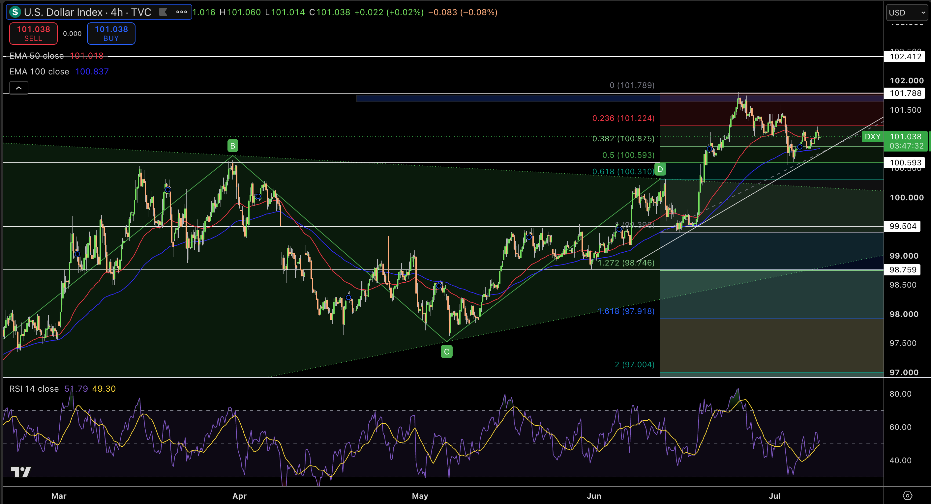Click the Jul label on the time axis
Image resolution: width=931 pixels, height=504 pixels.
(774, 496)
